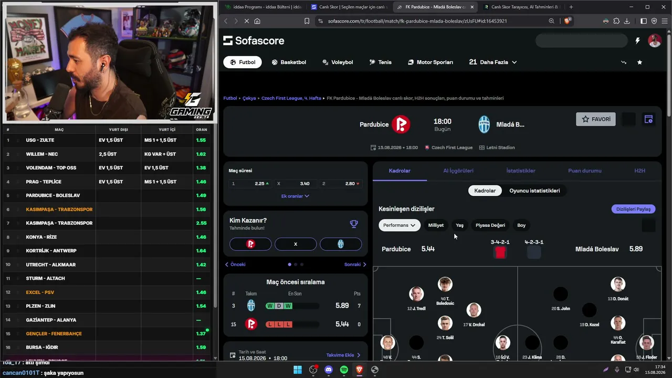The width and height of the screenshot is (672, 378).
Task: Open the browser downloads icon
Action: coord(627,21)
